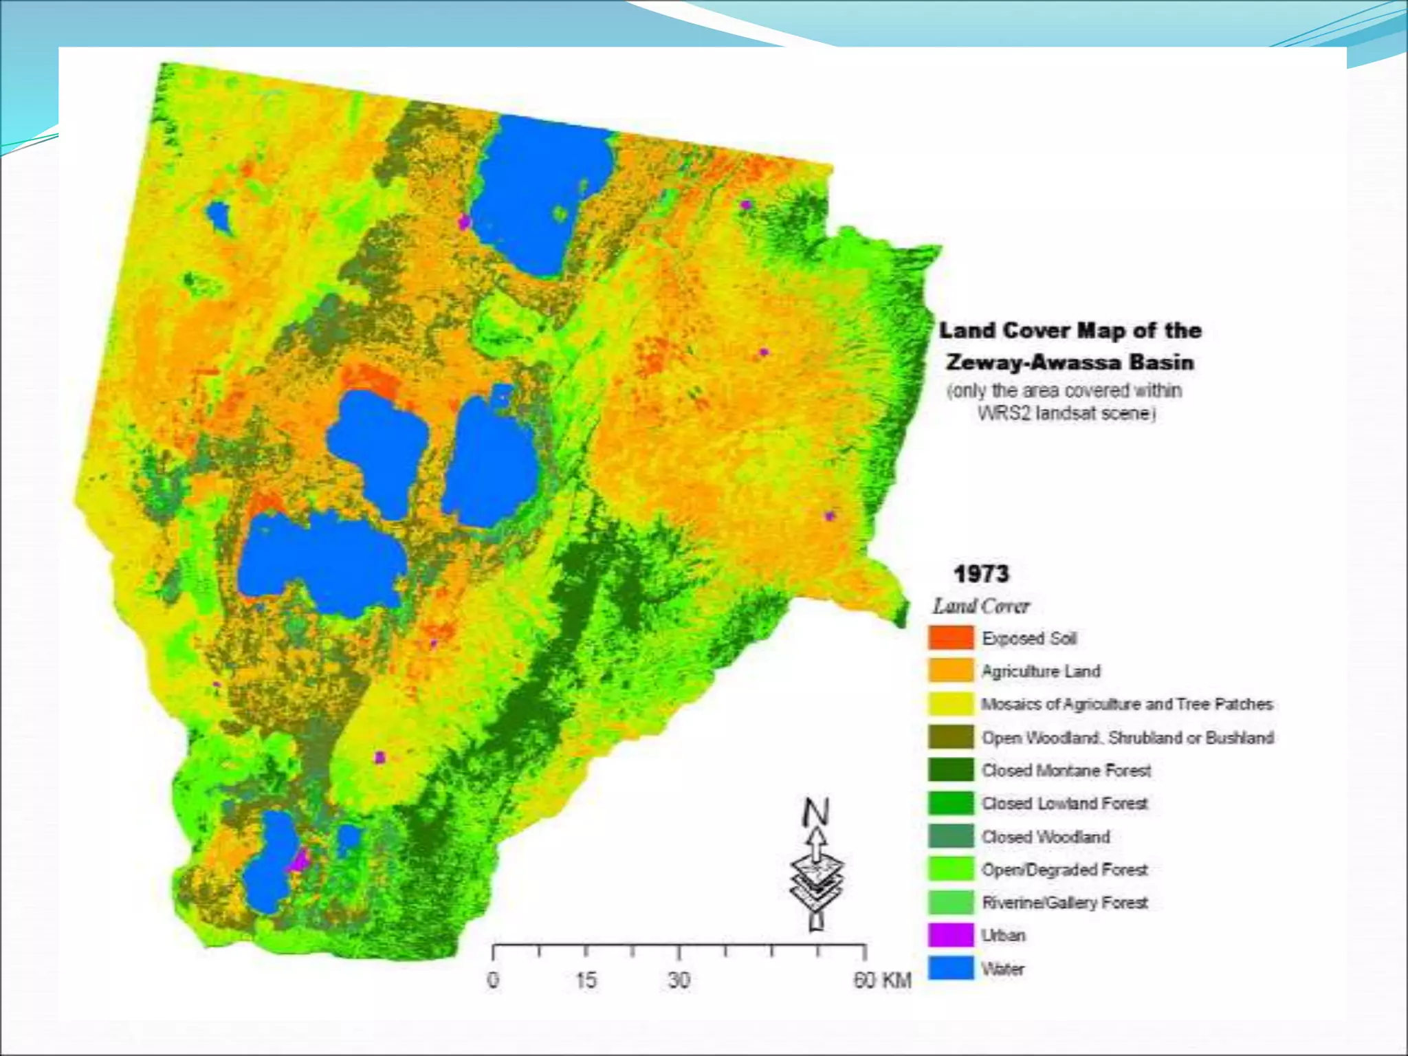
Task: Click the north arrow compass icon
Action: click(x=817, y=866)
